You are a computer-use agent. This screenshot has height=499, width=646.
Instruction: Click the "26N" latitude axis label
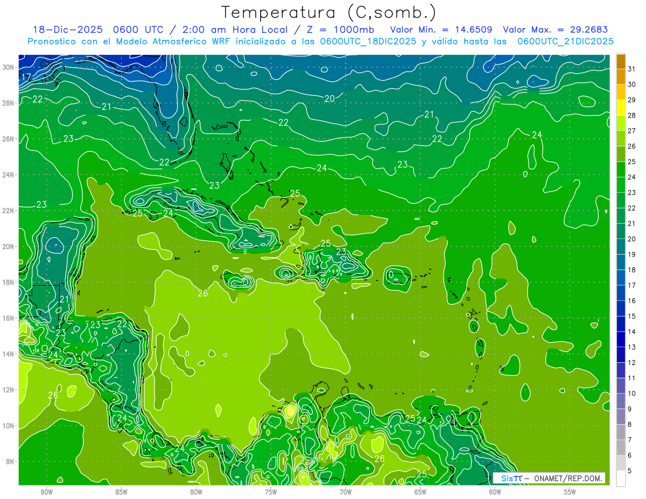[8, 139]
